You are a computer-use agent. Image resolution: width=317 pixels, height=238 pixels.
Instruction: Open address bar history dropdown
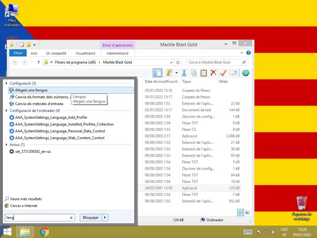tap(171, 62)
